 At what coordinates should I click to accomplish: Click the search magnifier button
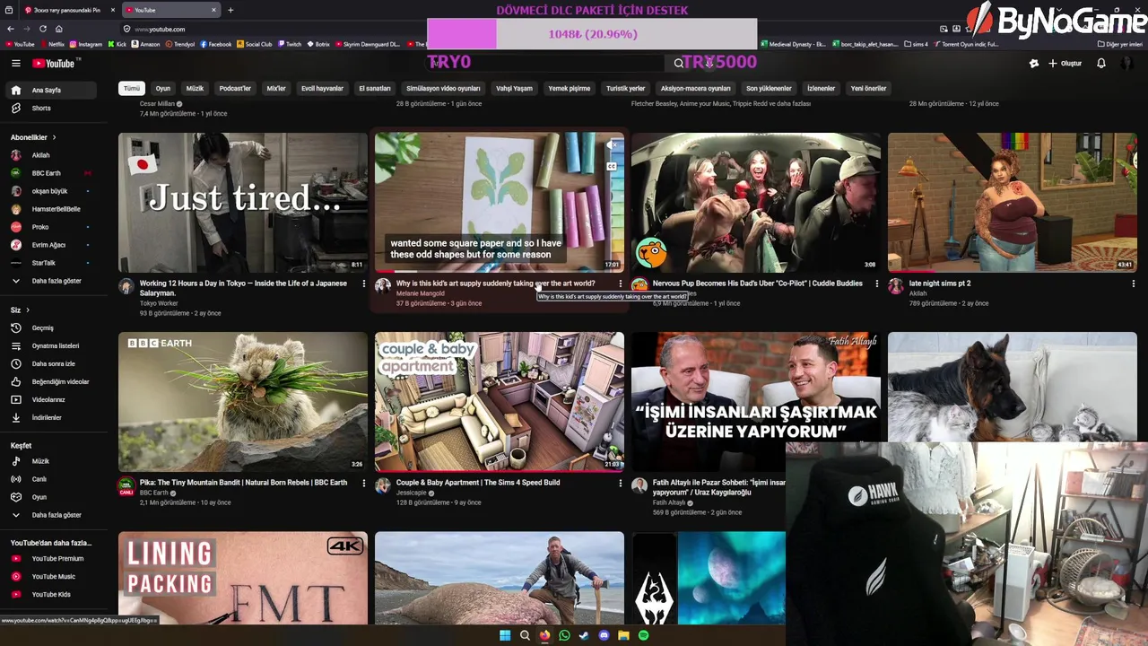pos(679,63)
